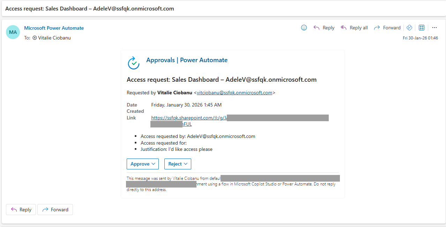Viewport: 446px width, 227px height.
Task: Click the message card title Access request: Sales Dashboard
Action: tap(222, 80)
